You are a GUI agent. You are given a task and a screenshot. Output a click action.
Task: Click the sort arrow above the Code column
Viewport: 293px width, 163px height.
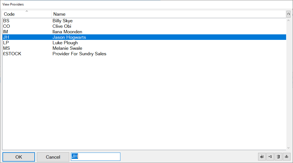pyautogui.click(x=27, y=11)
